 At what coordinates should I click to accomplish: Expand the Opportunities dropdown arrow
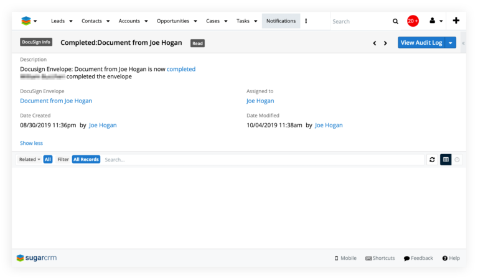(x=195, y=21)
